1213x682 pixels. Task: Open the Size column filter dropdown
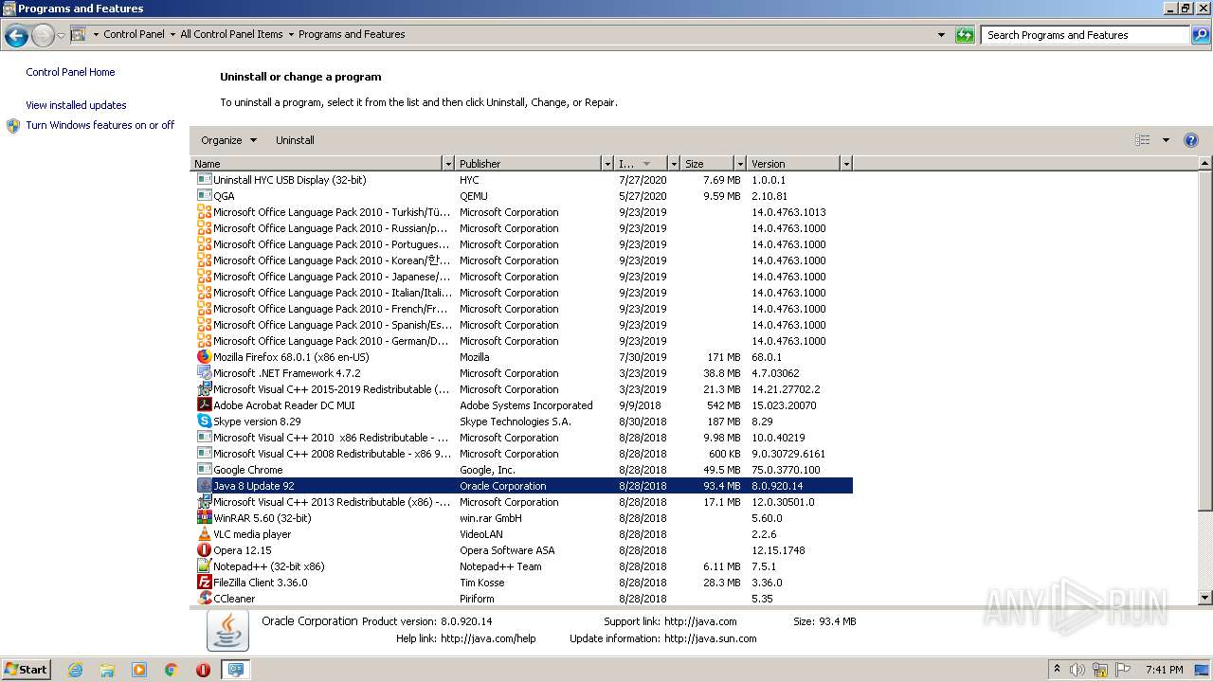[740, 164]
